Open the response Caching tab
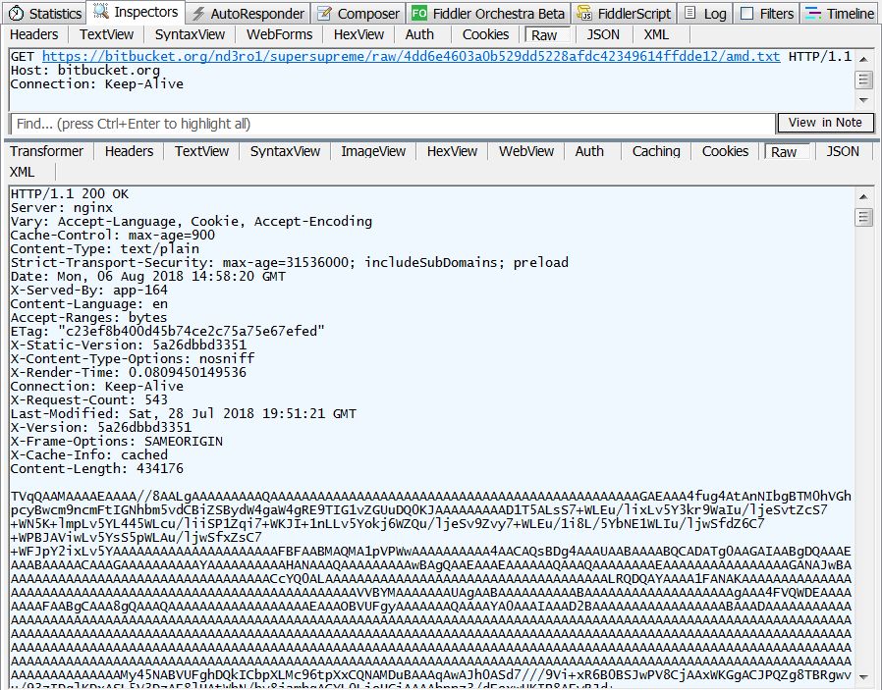The image size is (882, 690). pyautogui.click(x=656, y=152)
